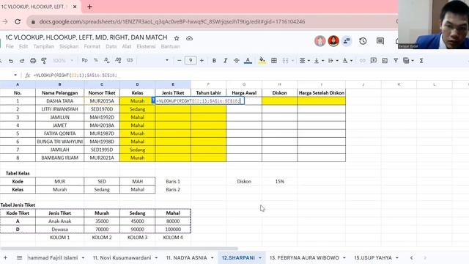Redo last action
The width and height of the screenshot is (469, 264).
pos(22,61)
